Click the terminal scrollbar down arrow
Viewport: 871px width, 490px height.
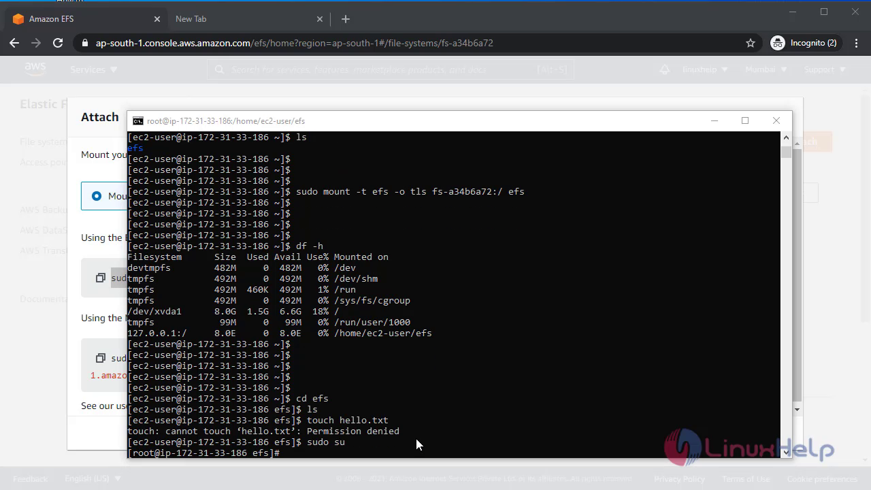786,452
